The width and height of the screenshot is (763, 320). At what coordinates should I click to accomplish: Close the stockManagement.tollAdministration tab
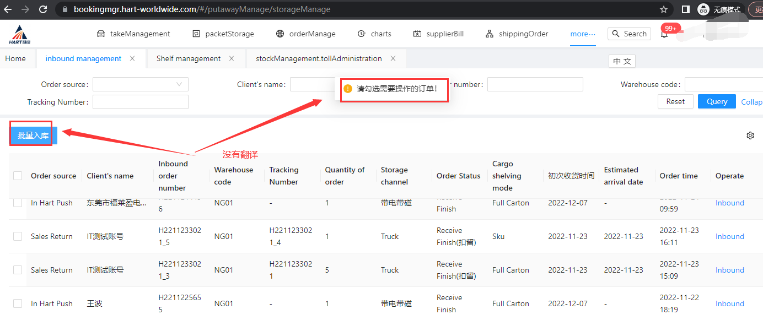393,58
